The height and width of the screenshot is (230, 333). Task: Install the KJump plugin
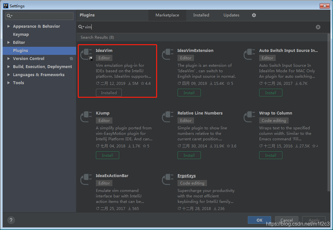108,155
